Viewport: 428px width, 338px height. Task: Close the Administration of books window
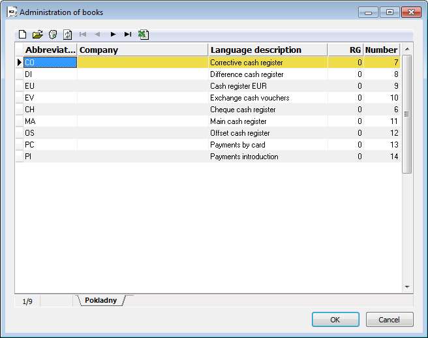click(x=411, y=12)
